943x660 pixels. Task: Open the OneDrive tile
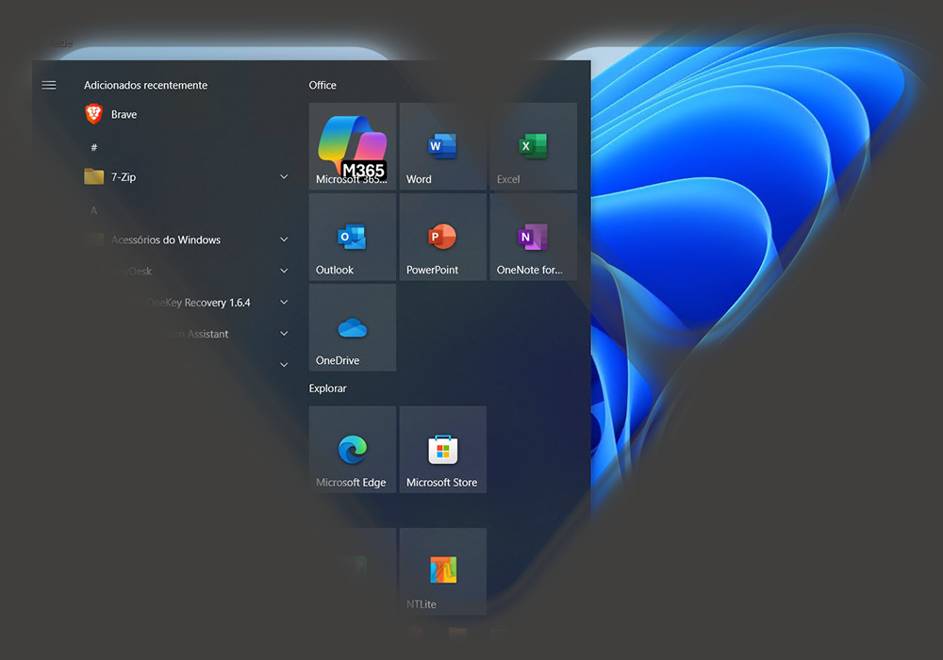353,327
